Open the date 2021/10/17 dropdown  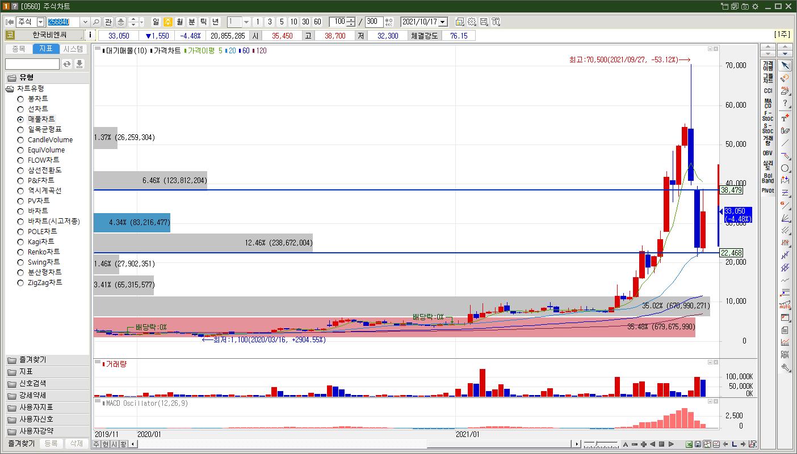(x=443, y=22)
